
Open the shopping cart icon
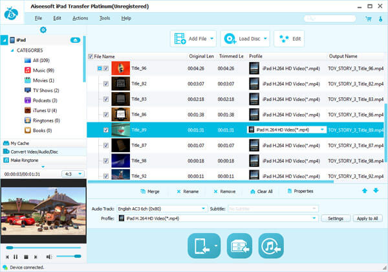pyautogui.click(x=369, y=19)
